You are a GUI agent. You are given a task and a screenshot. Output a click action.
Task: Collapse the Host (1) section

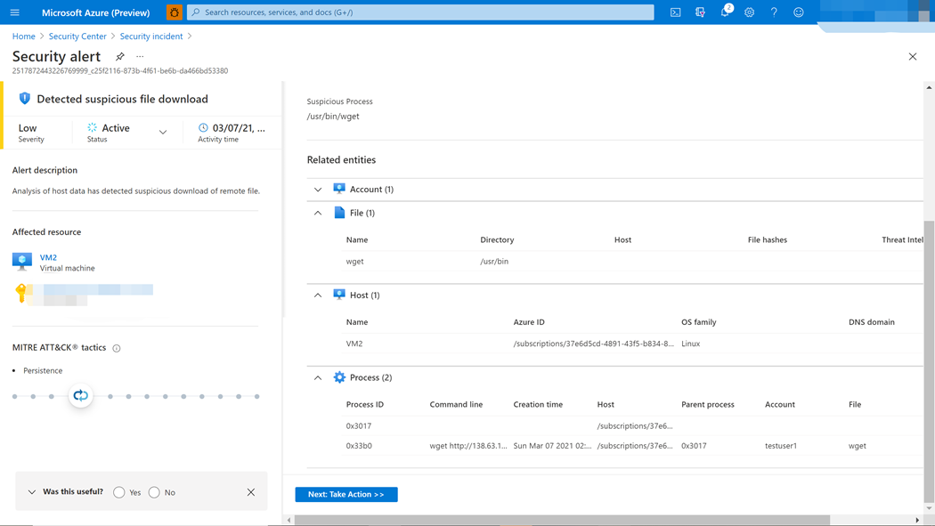coord(318,295)
